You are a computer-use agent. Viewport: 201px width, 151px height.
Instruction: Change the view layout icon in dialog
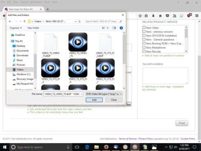click(103, 28)
